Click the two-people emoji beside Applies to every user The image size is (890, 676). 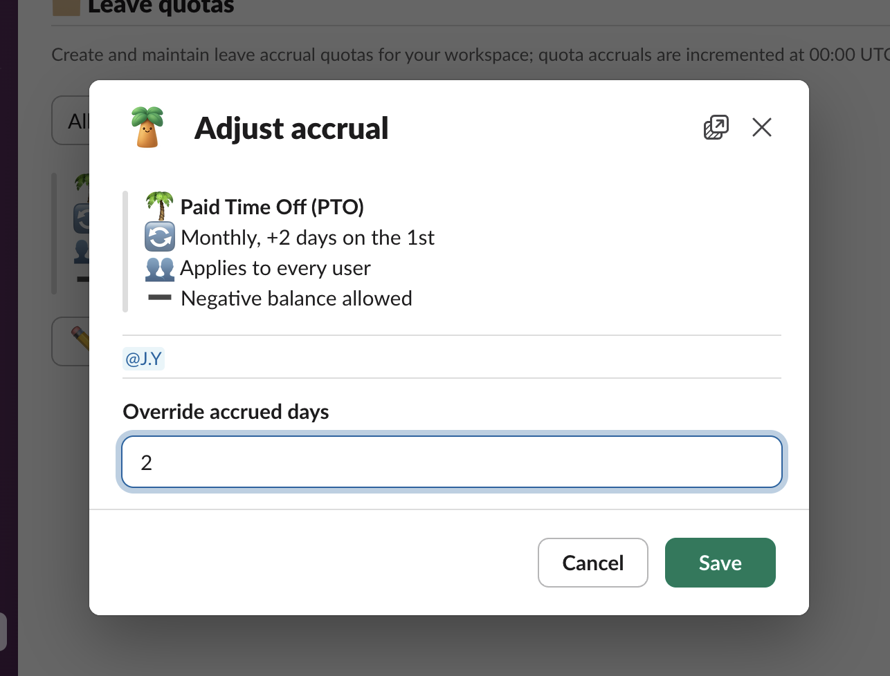tap(160, 268)
